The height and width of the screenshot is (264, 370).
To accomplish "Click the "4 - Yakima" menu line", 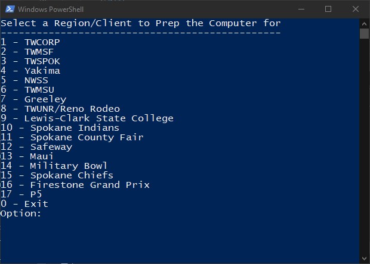I will pyautogui.click(x=30, y=71).
